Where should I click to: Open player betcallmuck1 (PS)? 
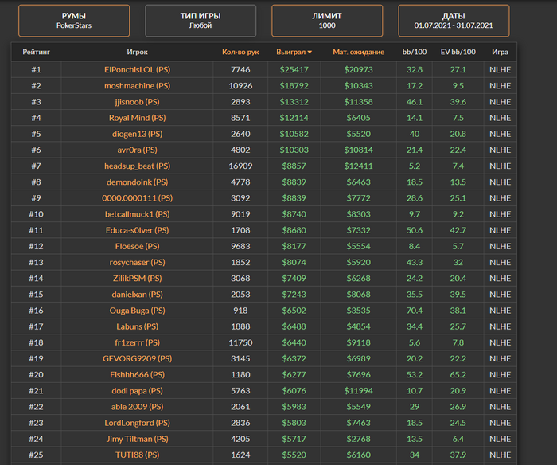(137, 214)
